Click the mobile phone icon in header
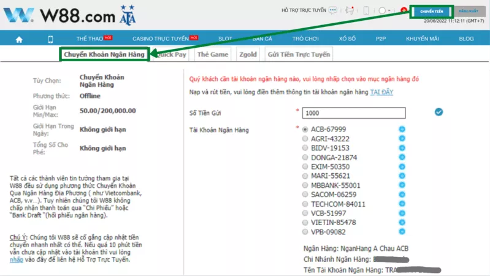The width and height of the screenshot is (490, 276). (366, 10)
